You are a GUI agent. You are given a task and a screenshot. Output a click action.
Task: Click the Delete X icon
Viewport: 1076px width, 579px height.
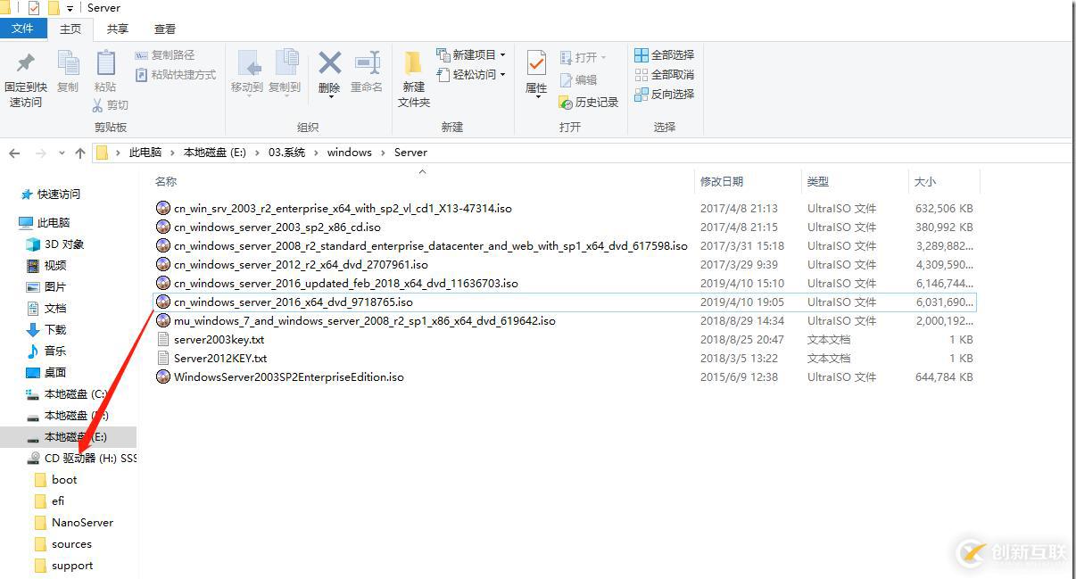pos(329,62)
